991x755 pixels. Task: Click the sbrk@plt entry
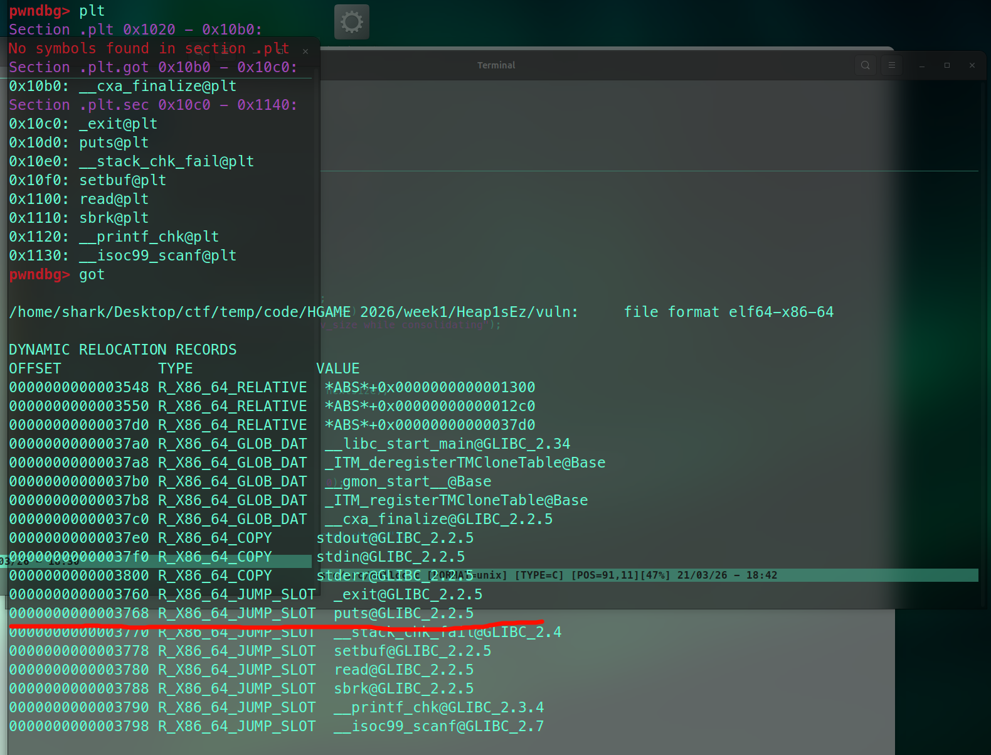tap(78, 218)
